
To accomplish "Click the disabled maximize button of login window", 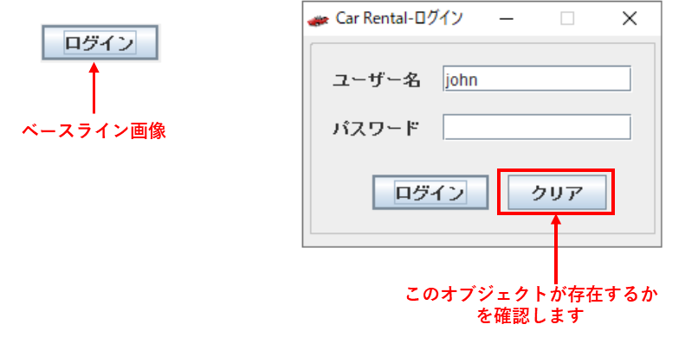I will [x=567, y=19].
